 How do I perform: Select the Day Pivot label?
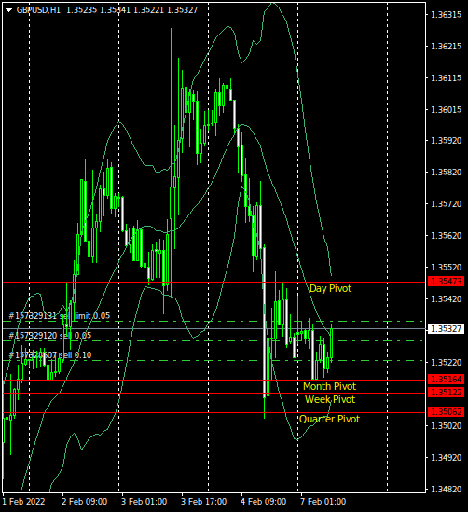pyautogui.click(x=330, y=289)
